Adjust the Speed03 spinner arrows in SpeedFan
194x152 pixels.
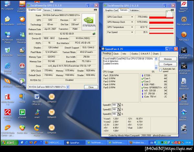point(119,114)
